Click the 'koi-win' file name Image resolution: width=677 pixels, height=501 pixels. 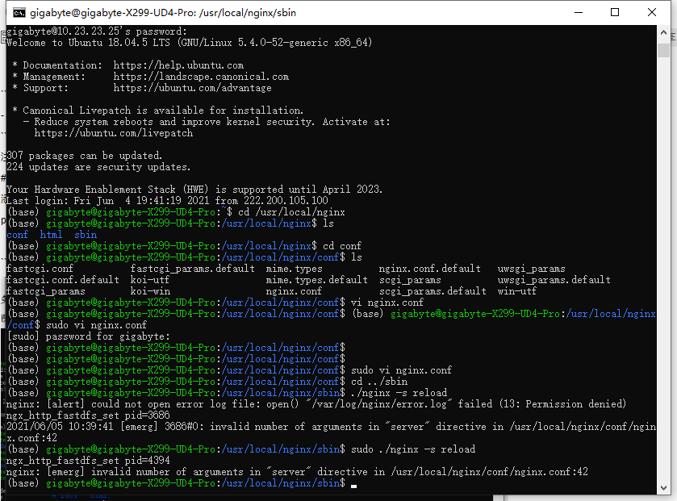(x=150, y=291)
